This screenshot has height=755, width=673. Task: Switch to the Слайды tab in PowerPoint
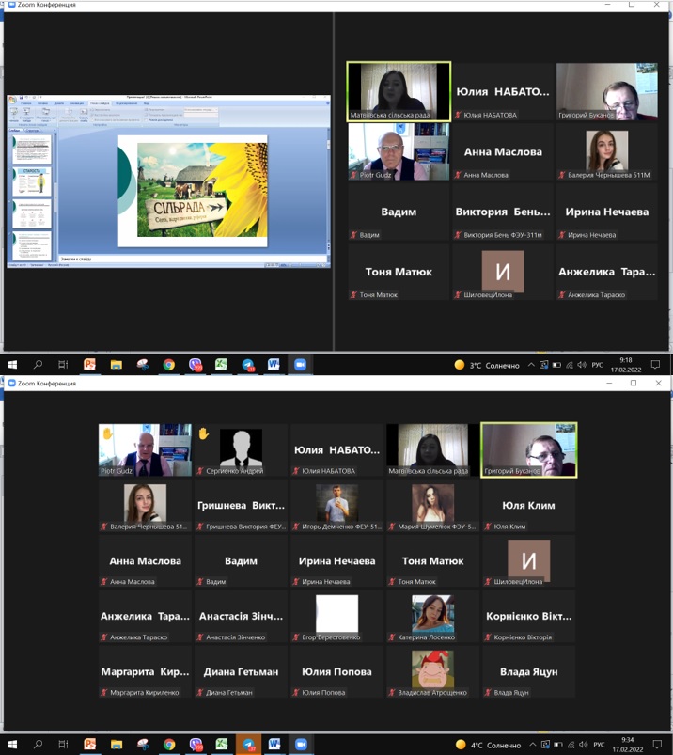click(16, 131)
